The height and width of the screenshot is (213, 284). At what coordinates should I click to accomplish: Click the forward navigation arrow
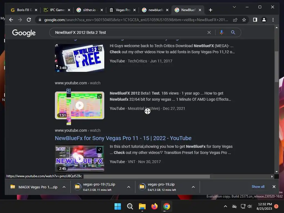tap(20, 20)
